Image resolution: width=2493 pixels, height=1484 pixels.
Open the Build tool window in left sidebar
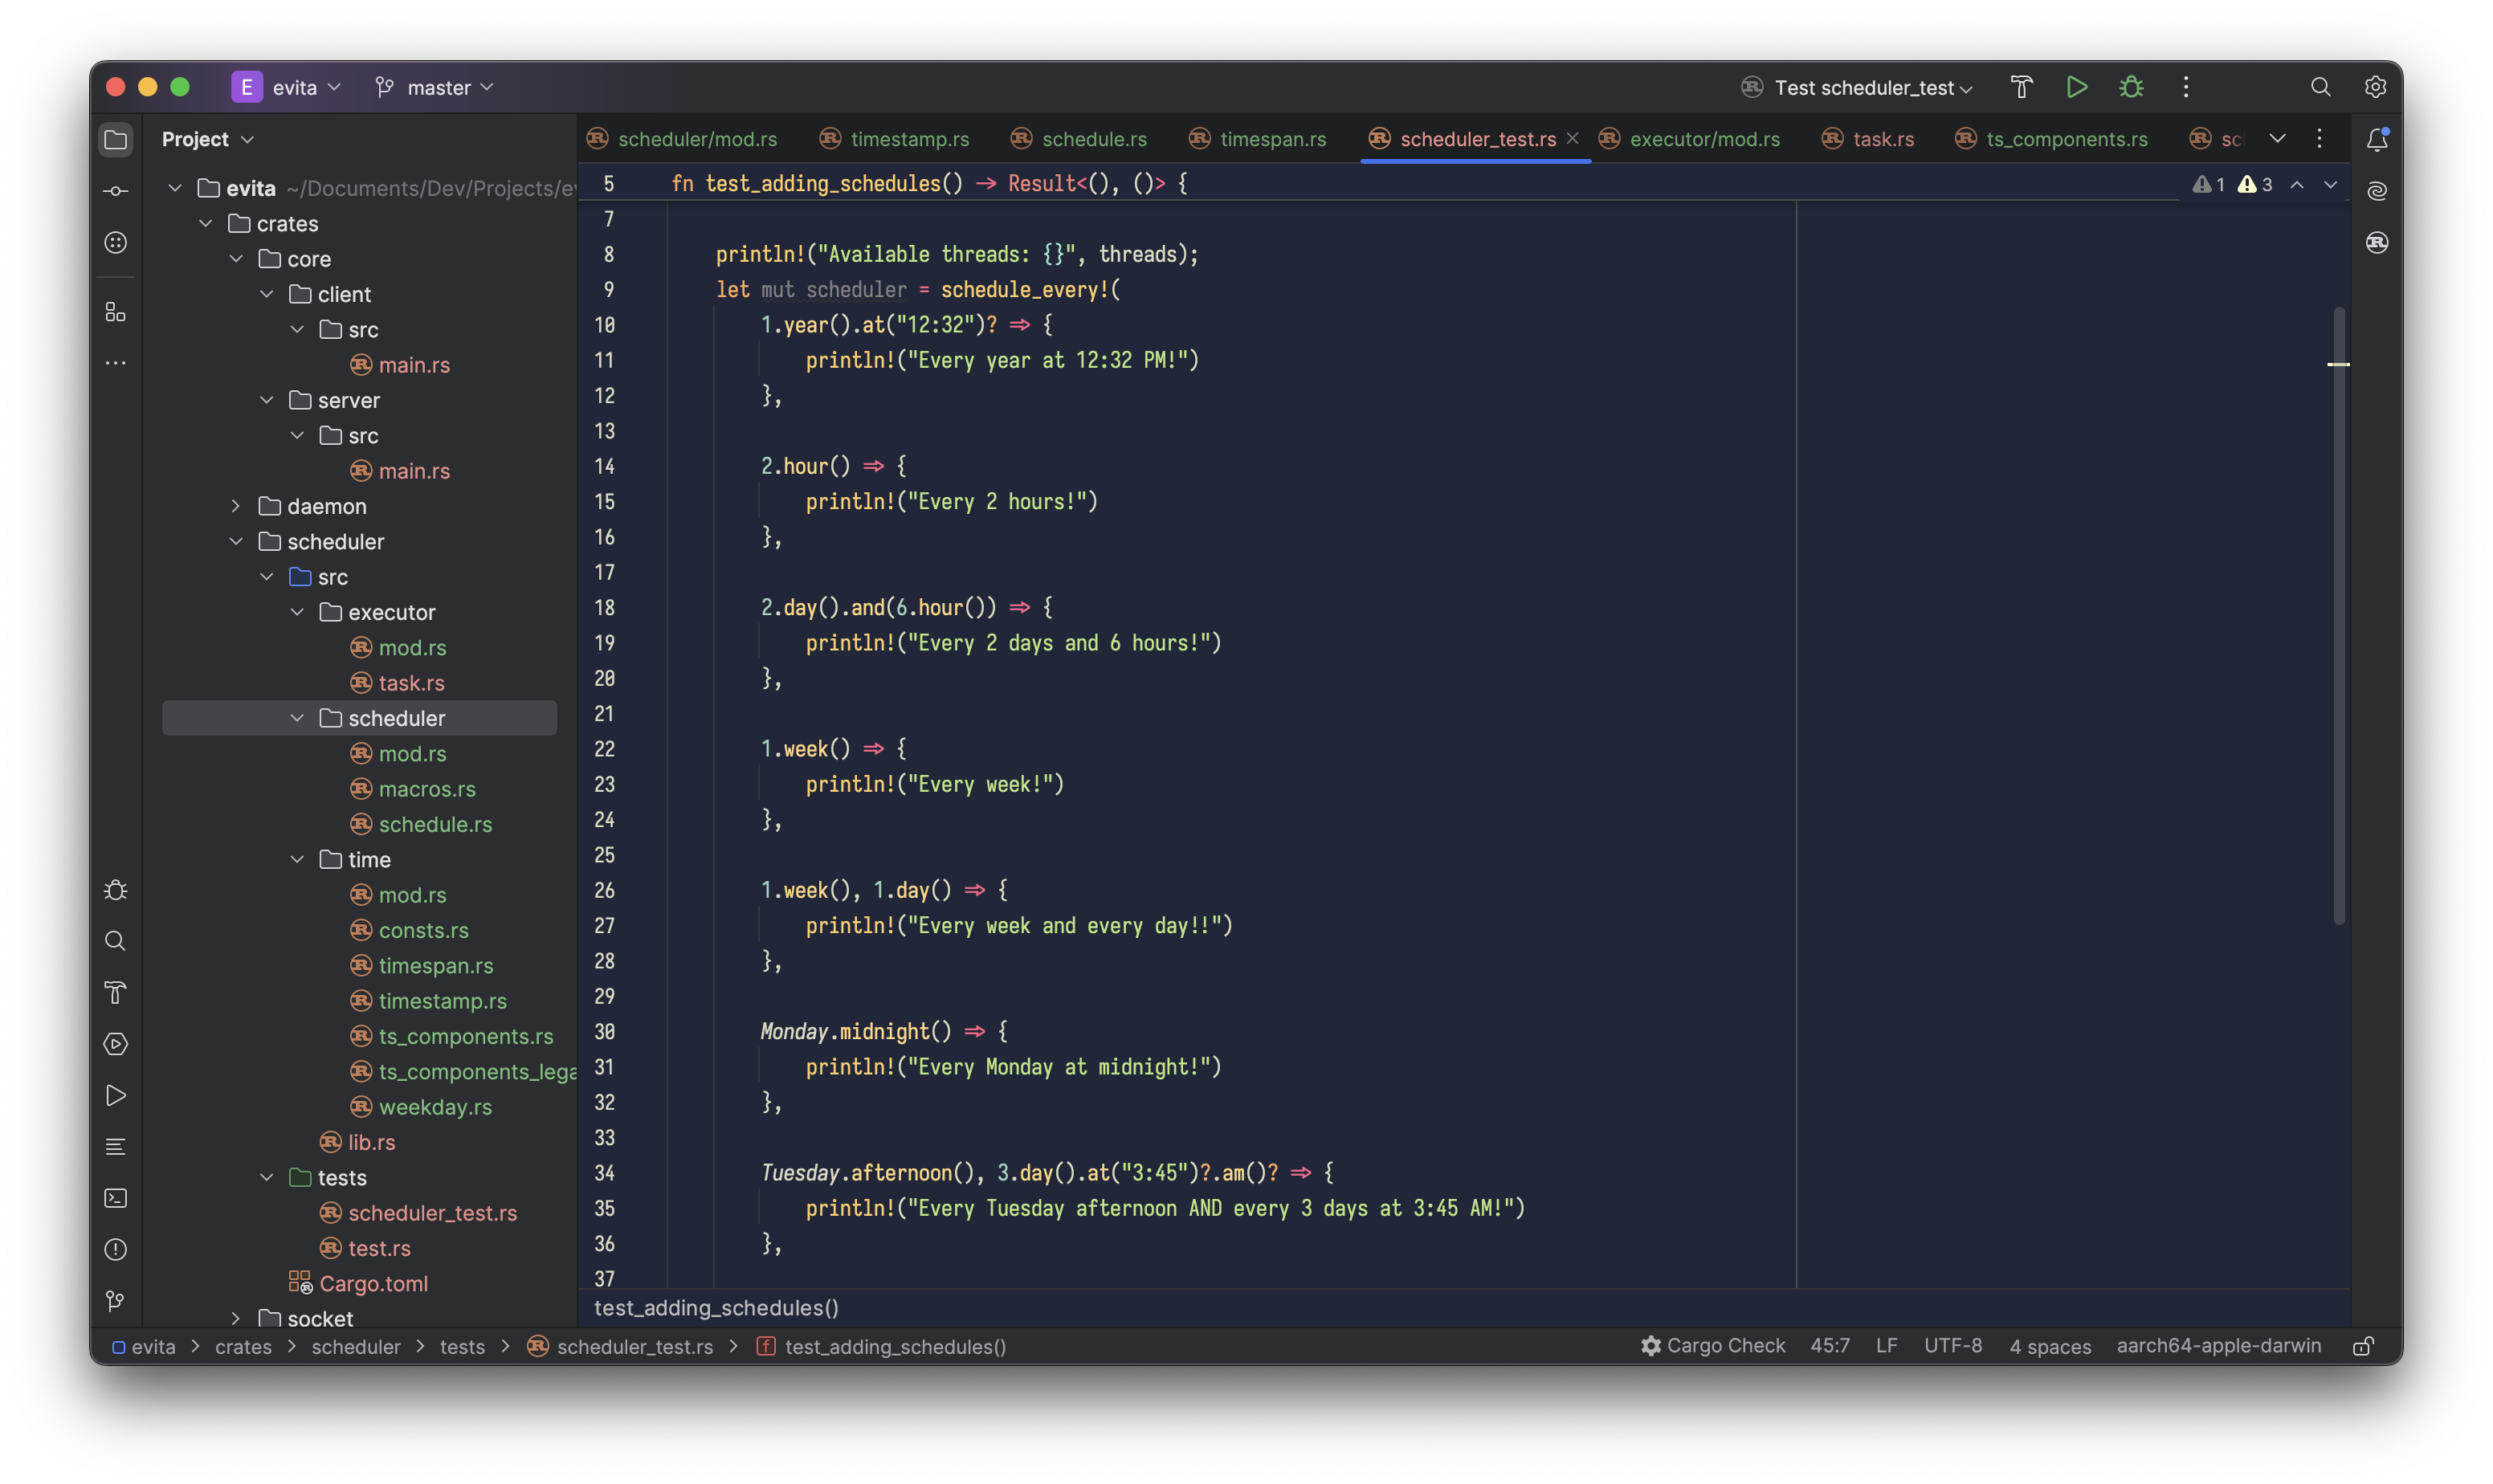(116, 993)
